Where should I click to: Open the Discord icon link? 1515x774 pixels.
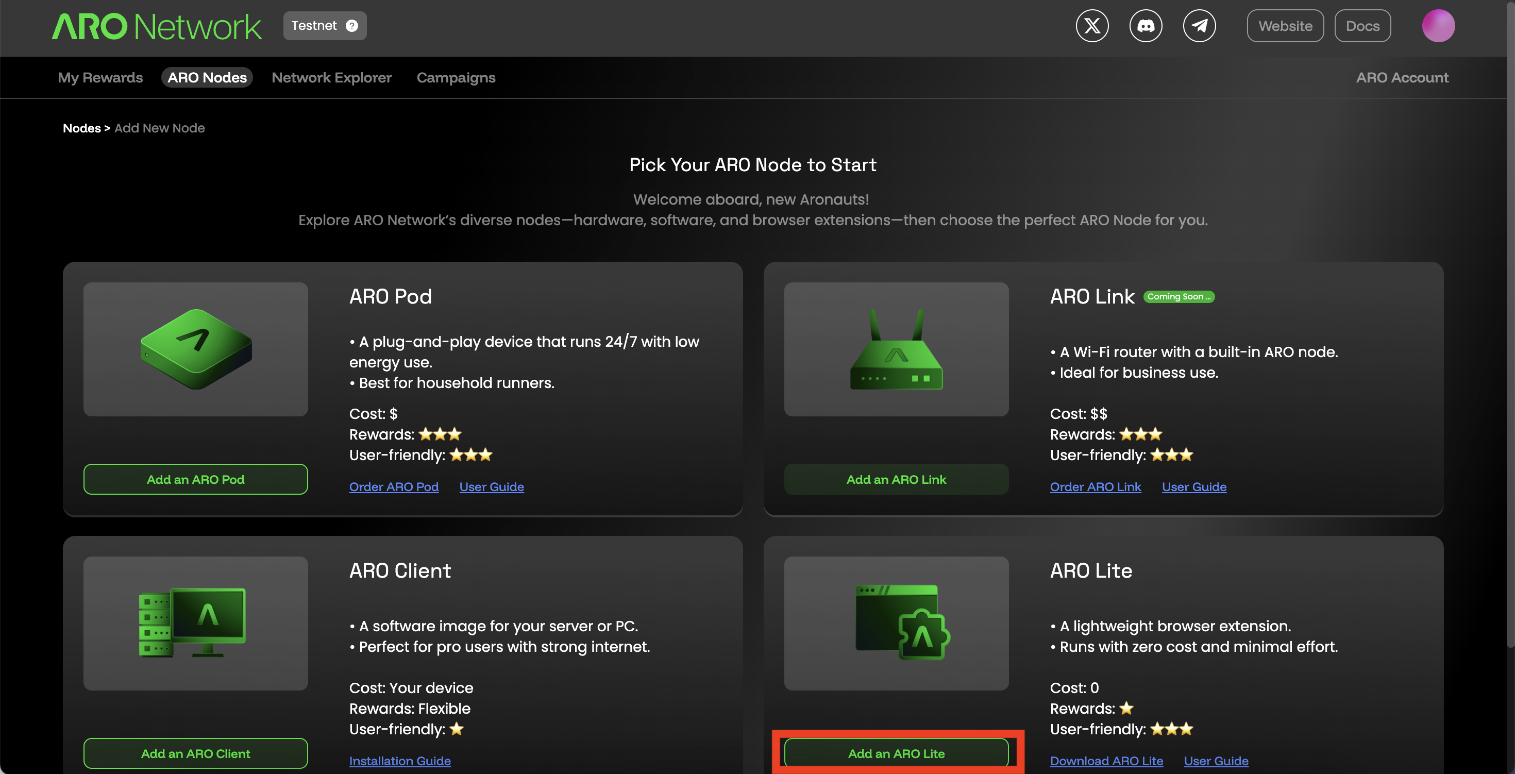(x=1145, y=26)
